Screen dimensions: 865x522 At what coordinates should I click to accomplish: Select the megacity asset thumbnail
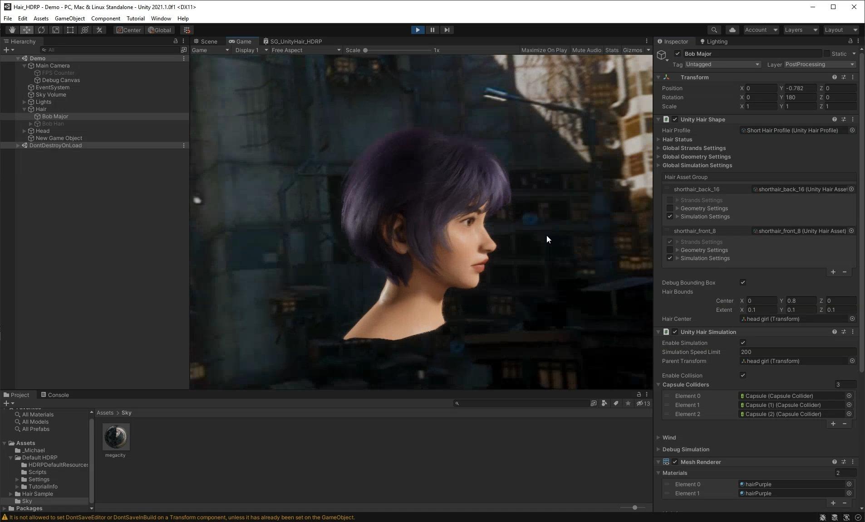coord(116,437)
